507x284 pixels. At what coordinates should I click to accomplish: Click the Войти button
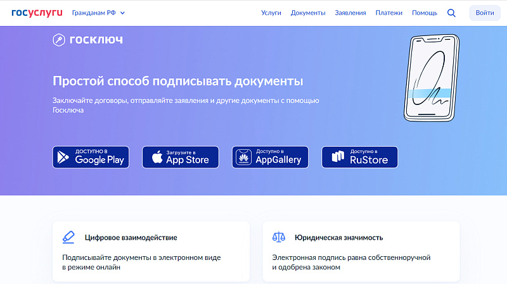click(485, 13)
